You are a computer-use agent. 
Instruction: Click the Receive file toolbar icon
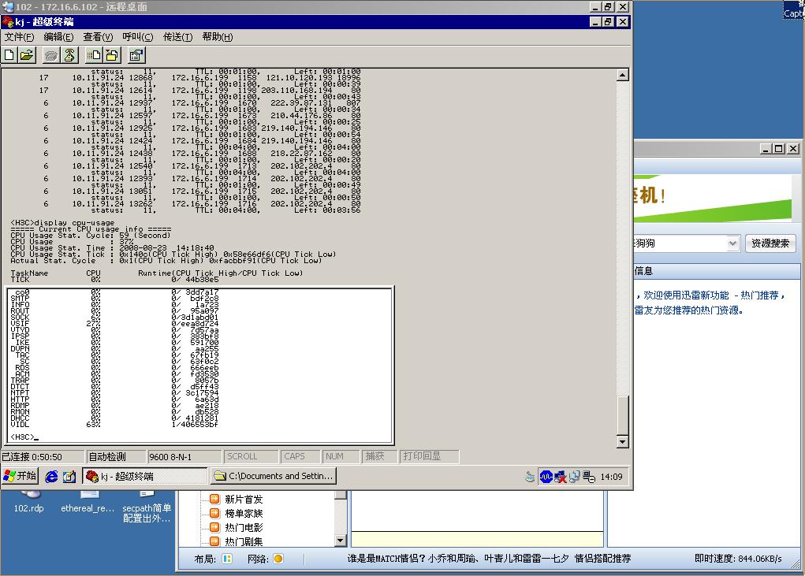pos(112,55)
